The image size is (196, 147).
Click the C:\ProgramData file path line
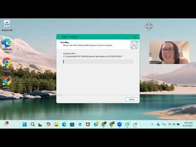pyautogui.click(x=93, y=56)
